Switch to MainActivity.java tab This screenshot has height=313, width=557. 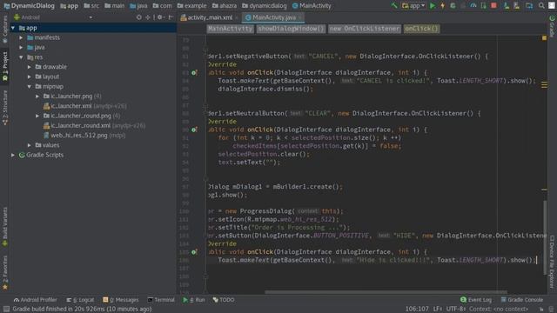[x=273, y=17]
